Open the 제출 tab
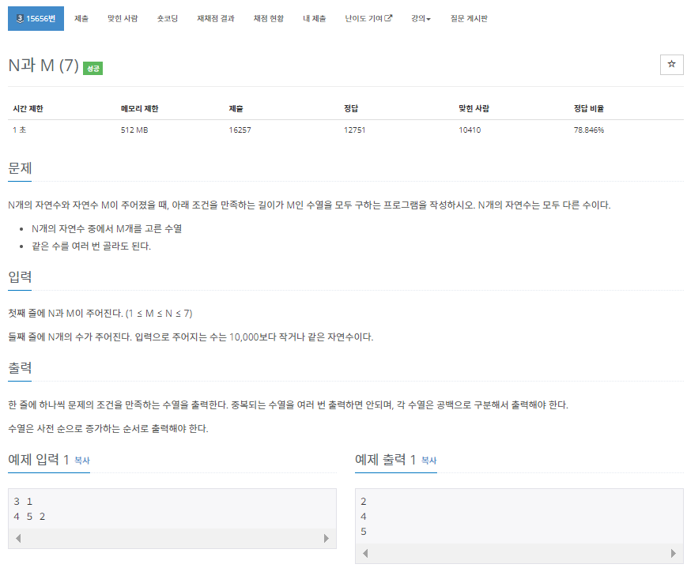The width and height of the screenshot is (687, 568). click(81, 18)
